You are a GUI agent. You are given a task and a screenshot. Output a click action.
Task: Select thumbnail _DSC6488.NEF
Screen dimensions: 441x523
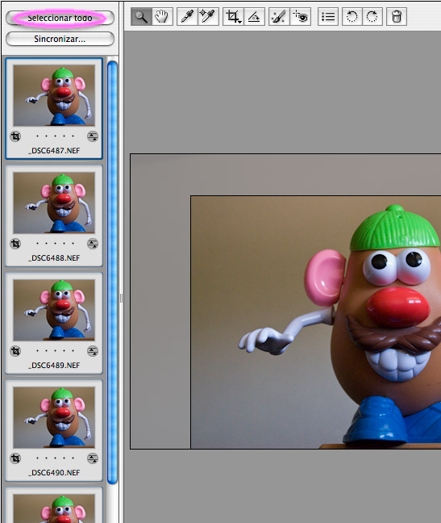point(54,215)
